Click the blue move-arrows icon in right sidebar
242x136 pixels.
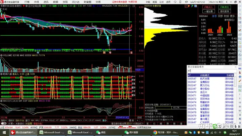(x=240, y=77)
